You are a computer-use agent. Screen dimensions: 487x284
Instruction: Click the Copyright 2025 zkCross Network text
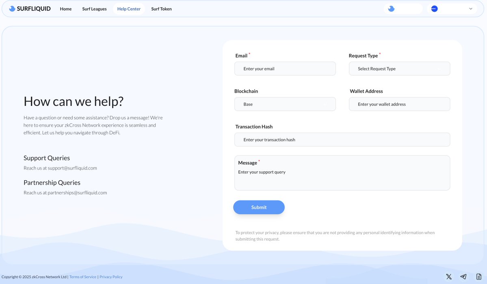34,277
